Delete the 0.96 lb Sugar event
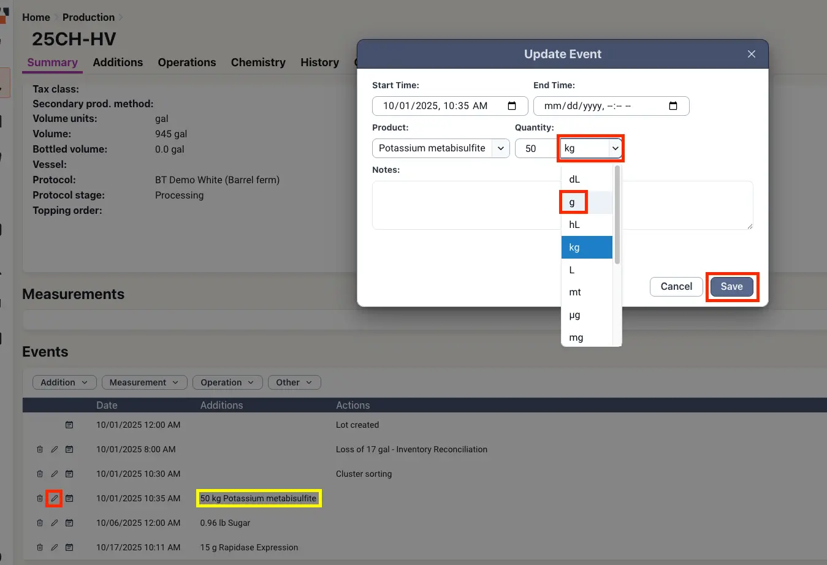 pos(40,523)
